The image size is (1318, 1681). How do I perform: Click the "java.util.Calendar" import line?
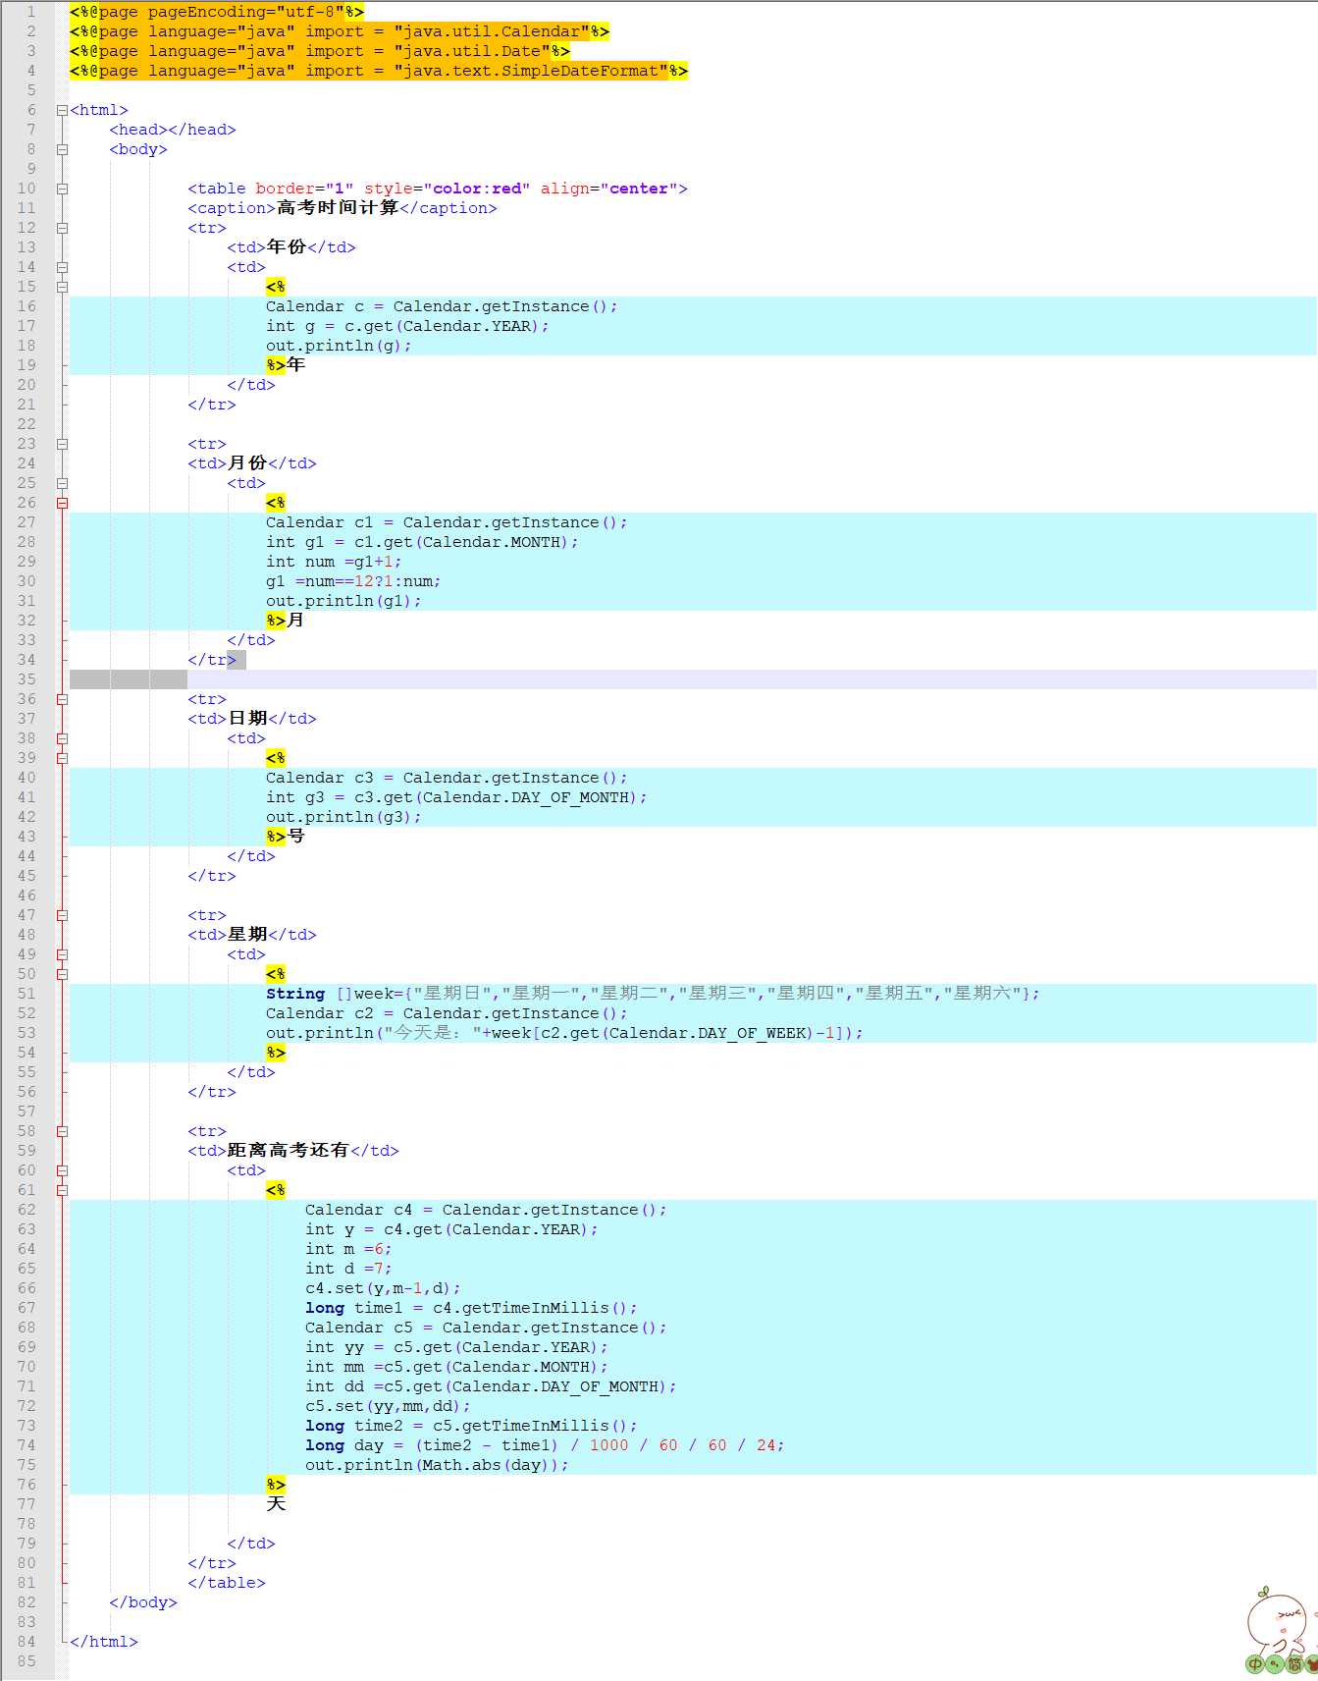pos(340,31)
